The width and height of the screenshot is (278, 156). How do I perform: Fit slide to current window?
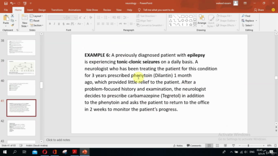pos(275,146)
